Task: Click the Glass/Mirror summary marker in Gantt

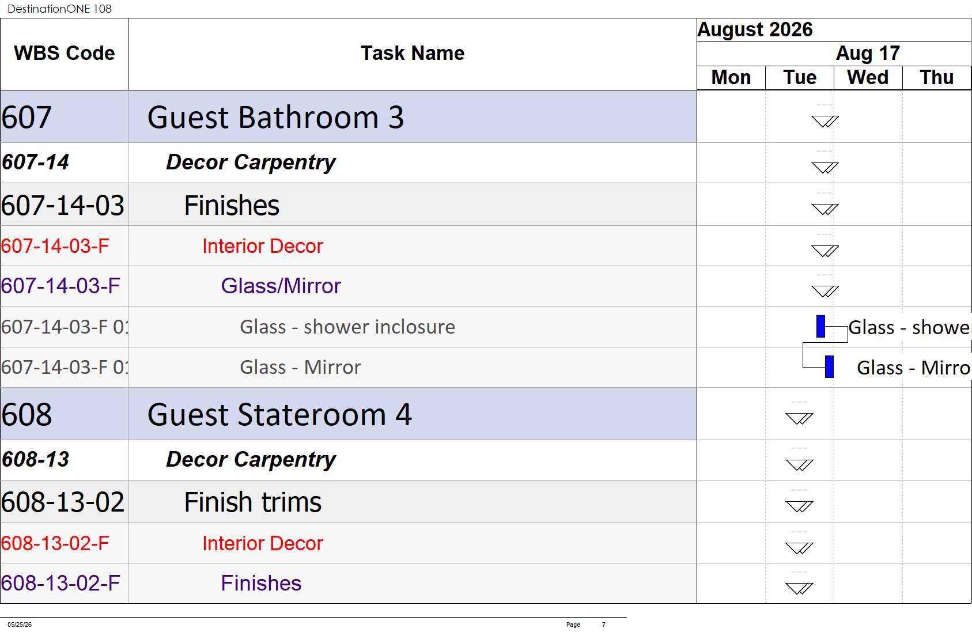Action: (825, 291)
